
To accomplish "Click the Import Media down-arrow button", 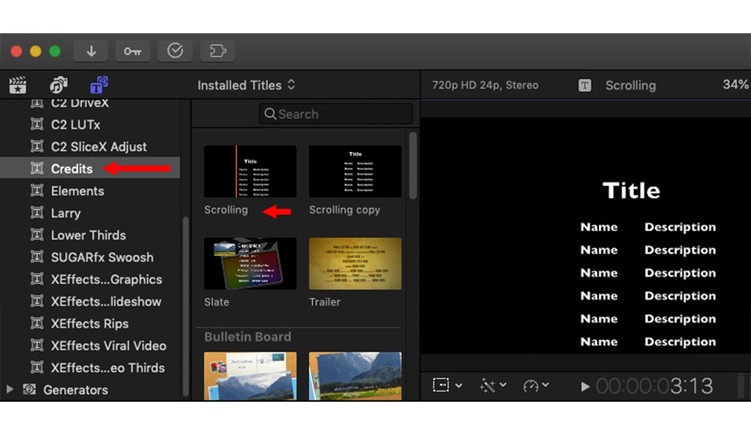I will (x=91, y=51).
